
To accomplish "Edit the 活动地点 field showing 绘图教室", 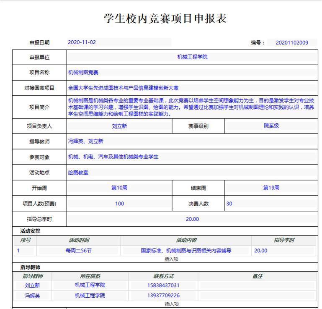I will point(192,173).
